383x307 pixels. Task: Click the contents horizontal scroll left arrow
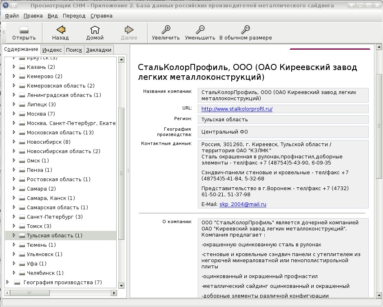tap(7, 293)
